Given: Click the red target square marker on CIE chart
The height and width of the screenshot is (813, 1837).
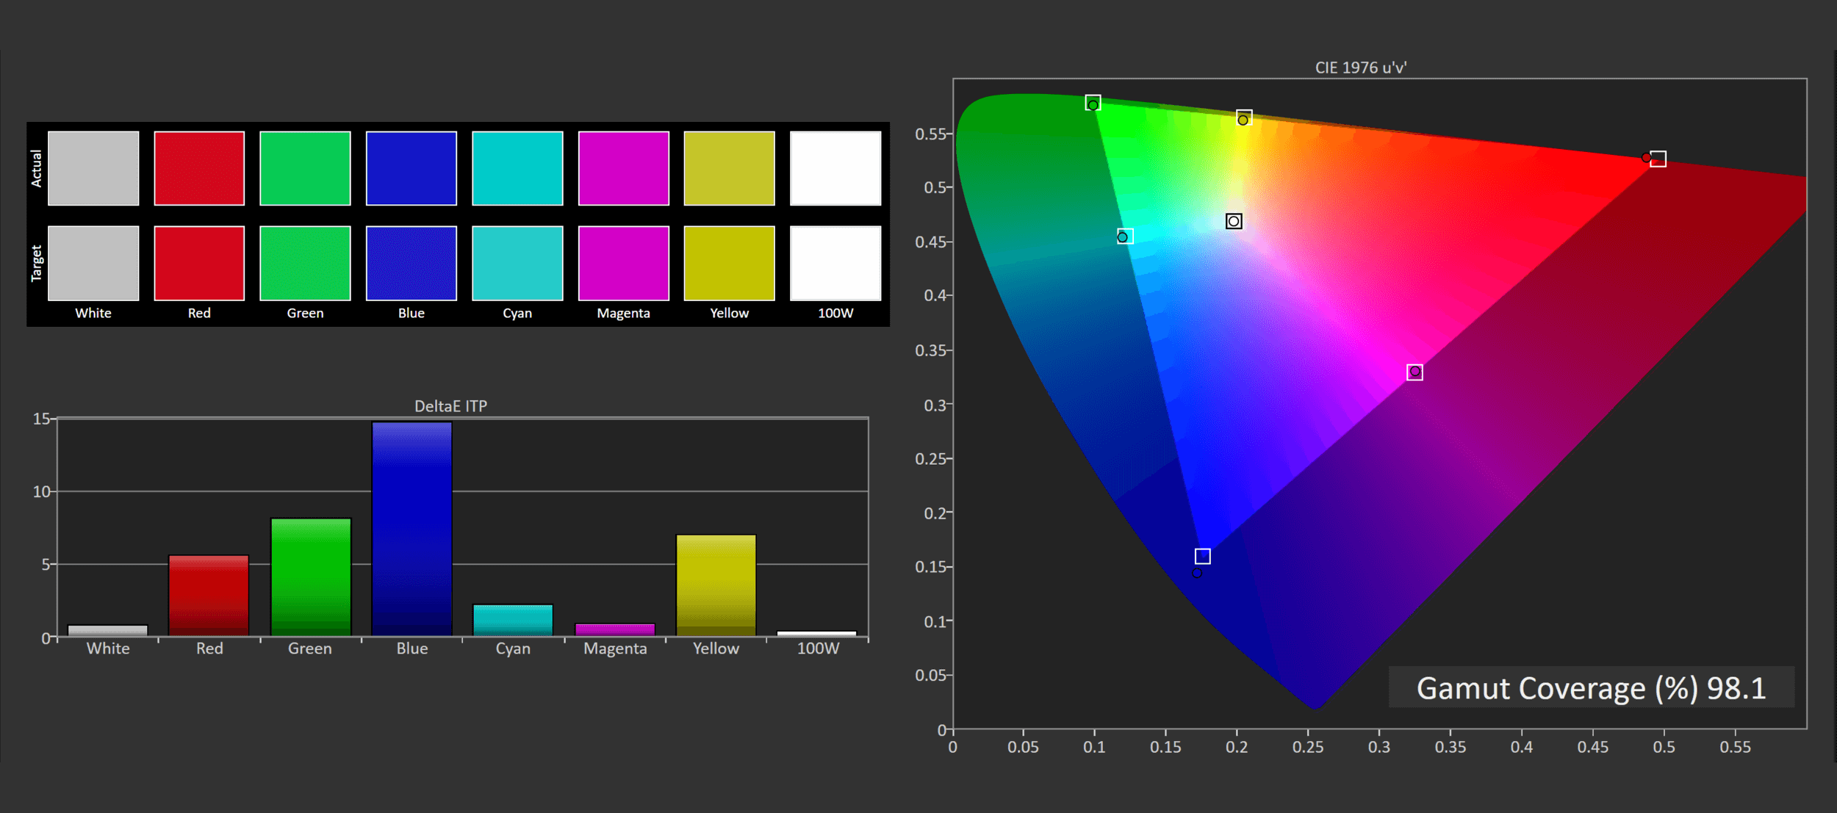Looking at the screenshot, I should [x=1658, y=159].
